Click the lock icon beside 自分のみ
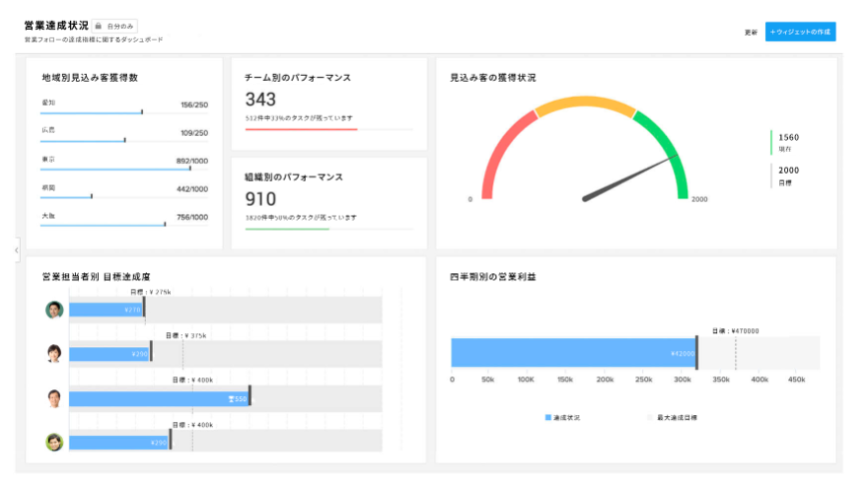The image size is (867, 486). 99,25
